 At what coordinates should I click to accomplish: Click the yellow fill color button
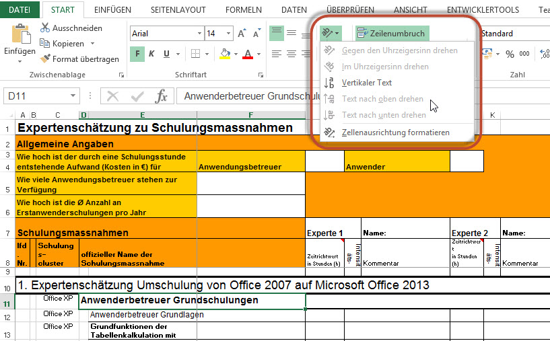pos(225,54)
